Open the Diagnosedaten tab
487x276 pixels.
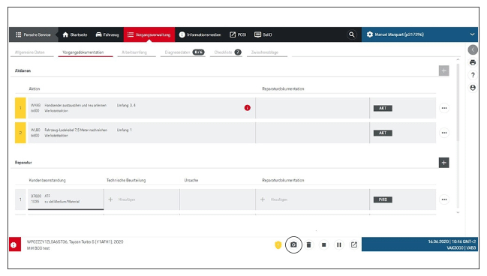(184, 52)
